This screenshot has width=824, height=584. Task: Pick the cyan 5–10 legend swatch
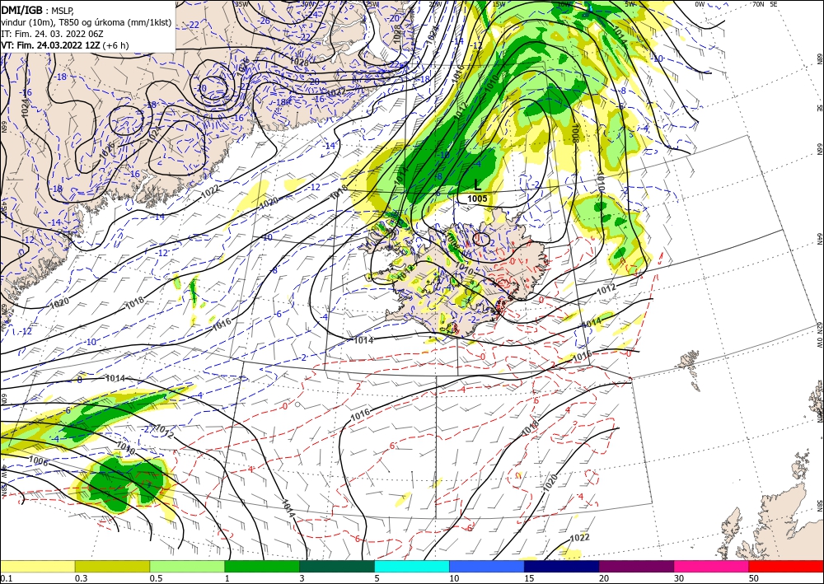pyautogui.click(x=412, y=566)
